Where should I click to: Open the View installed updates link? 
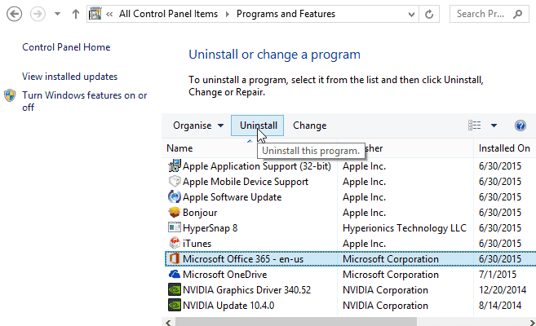[x=70, y=77]
